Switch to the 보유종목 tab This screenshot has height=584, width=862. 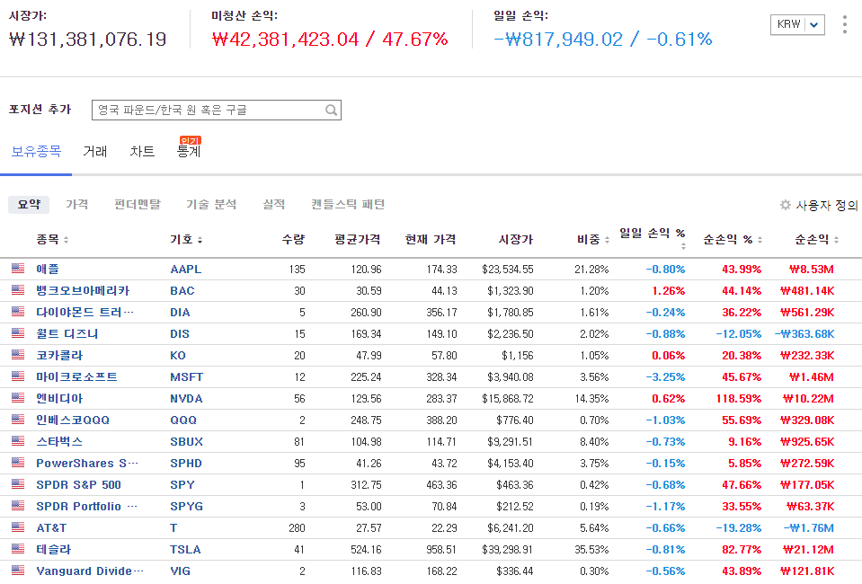(36, 151)
